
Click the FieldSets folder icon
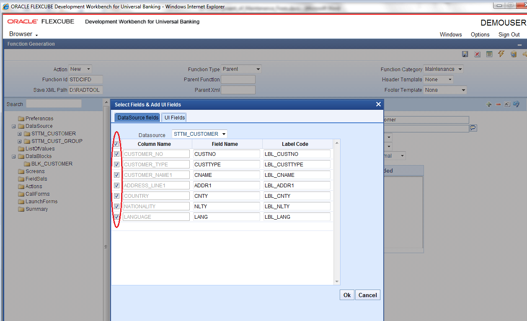pos(21,179)
